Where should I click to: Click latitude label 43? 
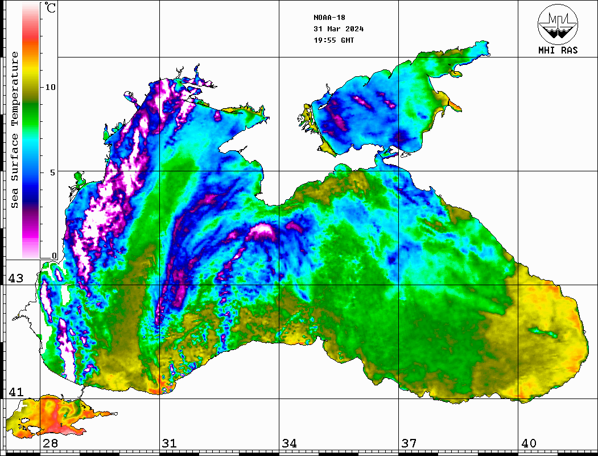16,278
